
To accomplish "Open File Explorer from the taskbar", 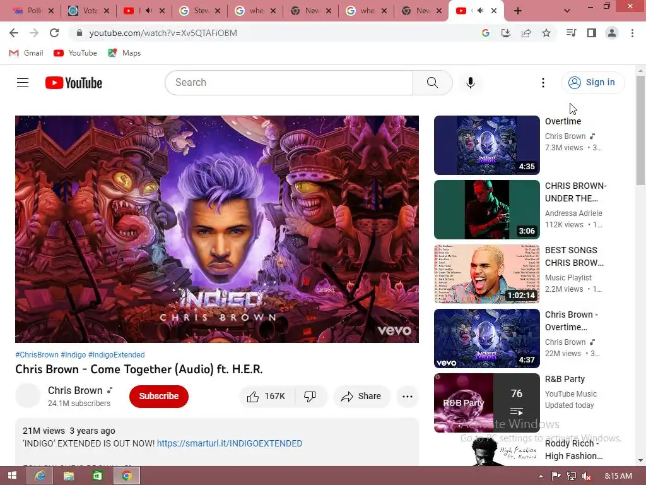I will pos(69,476).
